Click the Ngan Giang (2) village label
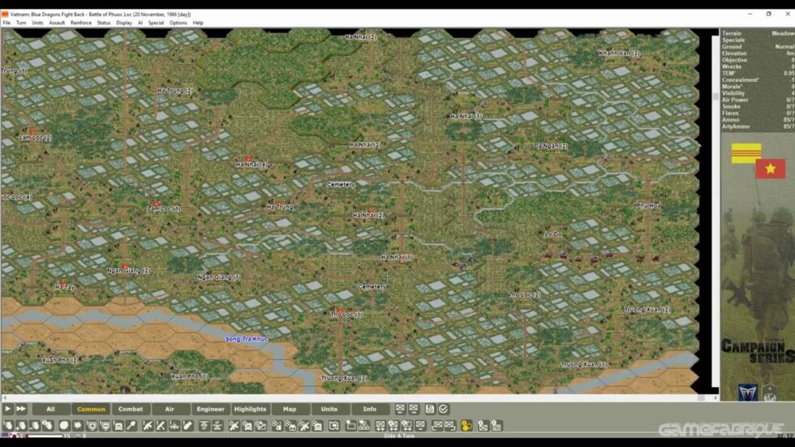This screenshot has width=795, height=447. (128, 271)
